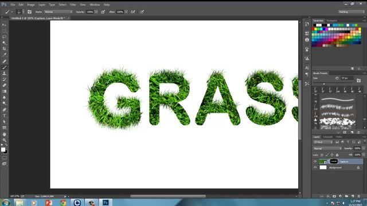Select the Spot Healing Brush tool
Viewport: 367px width, 206px height.
coord(4,61)
